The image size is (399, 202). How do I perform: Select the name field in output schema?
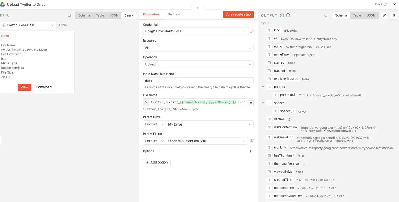[275, 47]
